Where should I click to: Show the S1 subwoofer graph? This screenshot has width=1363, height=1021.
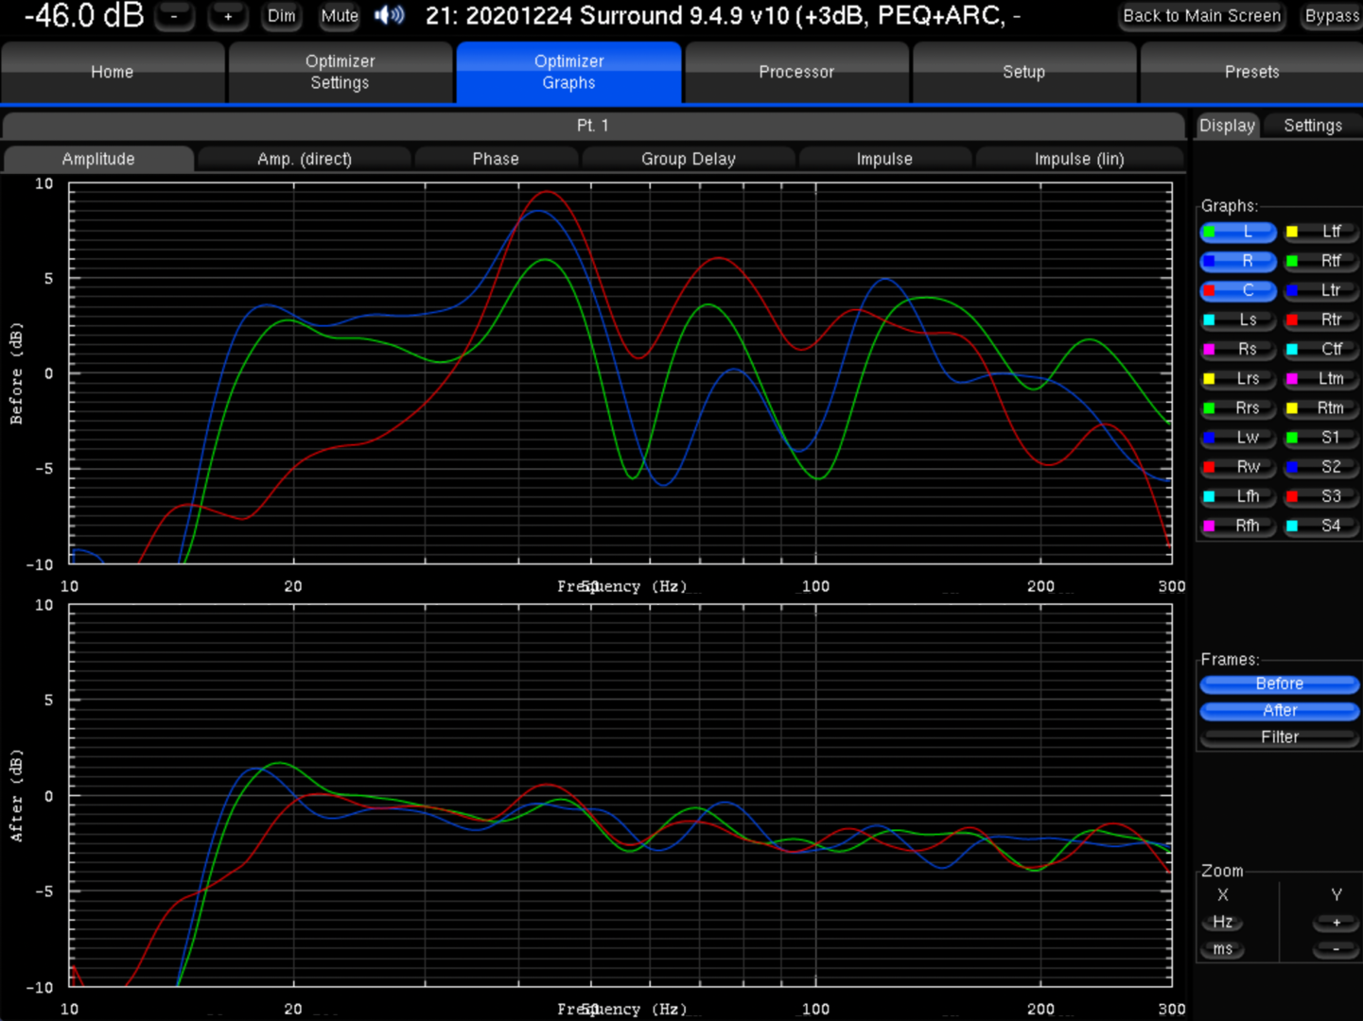1321,438
